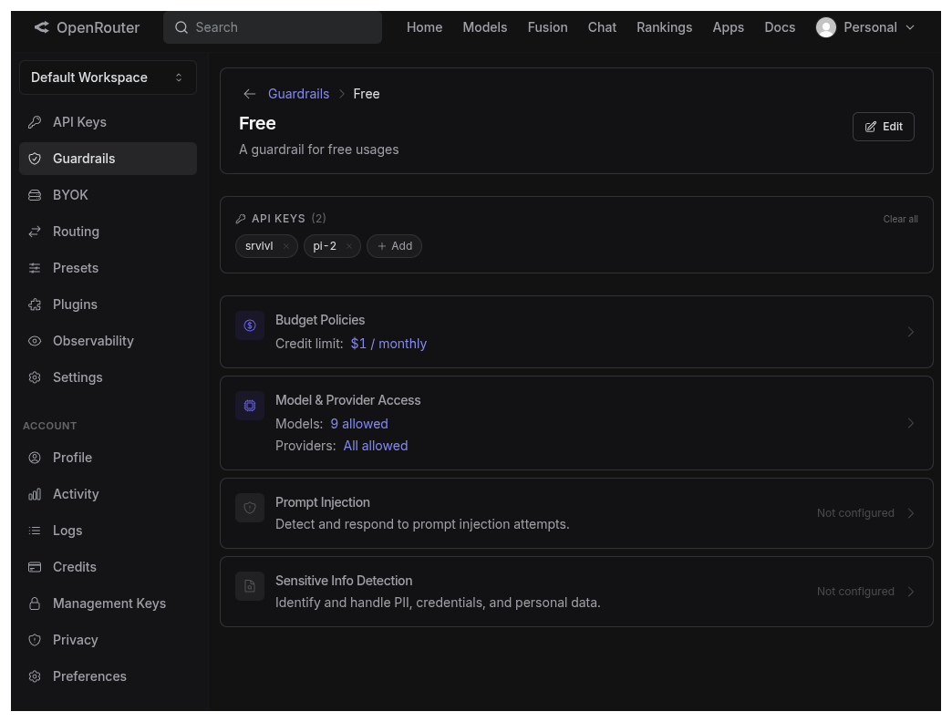Image resolution: width=952 pixels, height=722 pixels.
Task: Remove the pi-2 key with its x icon
Action: click(x=349, y=246)
